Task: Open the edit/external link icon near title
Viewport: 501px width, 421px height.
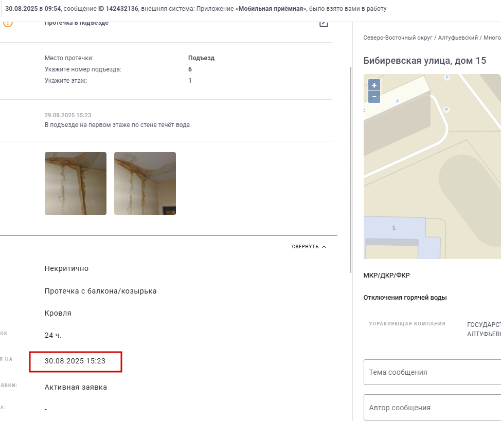Action: 324,23
